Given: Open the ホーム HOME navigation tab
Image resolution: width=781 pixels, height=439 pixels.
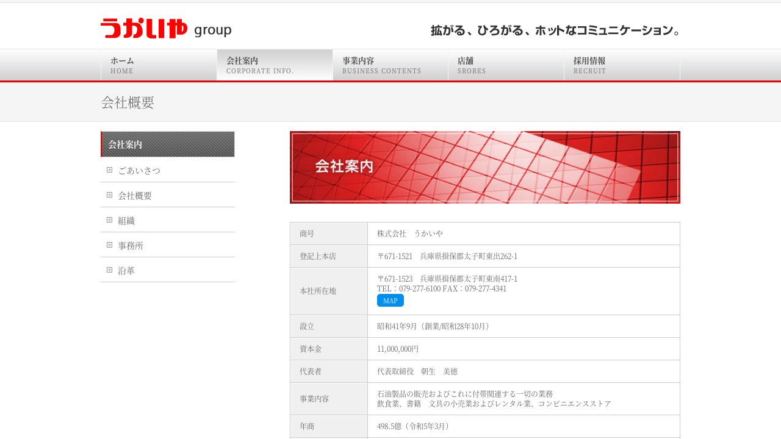Looking at the screenshot, I should [159, 65].
